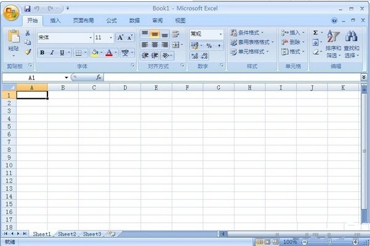Customize Quick Access toolbar arrow
370x246 pixels.
point(68,8)
